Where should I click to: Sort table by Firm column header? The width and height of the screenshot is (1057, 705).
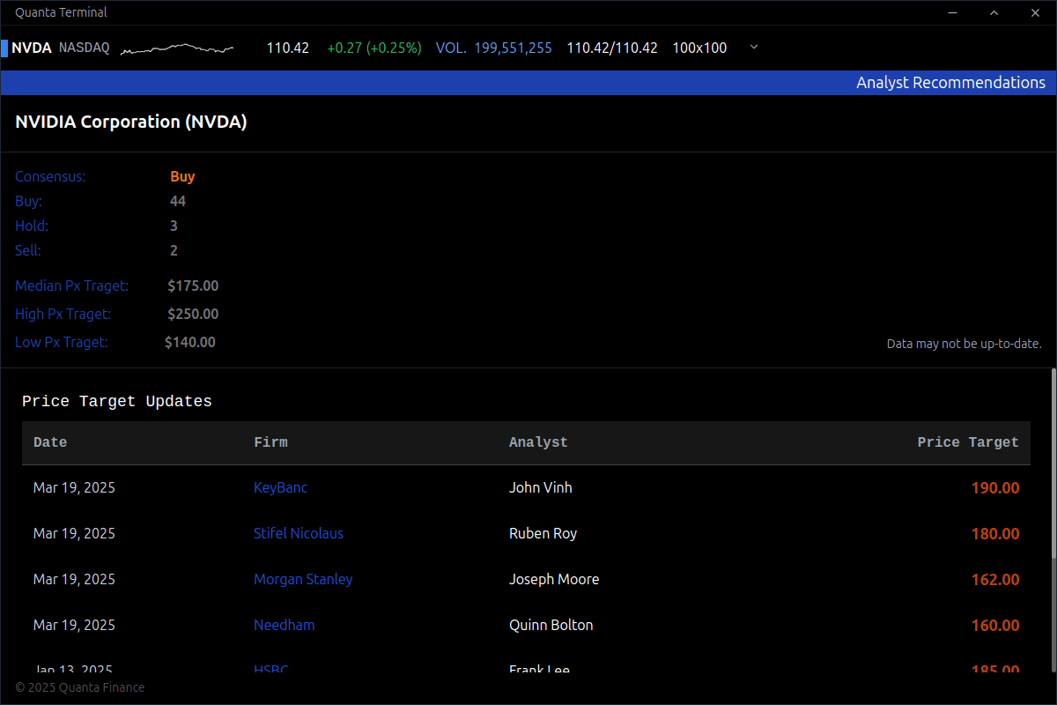coord(270,442)
